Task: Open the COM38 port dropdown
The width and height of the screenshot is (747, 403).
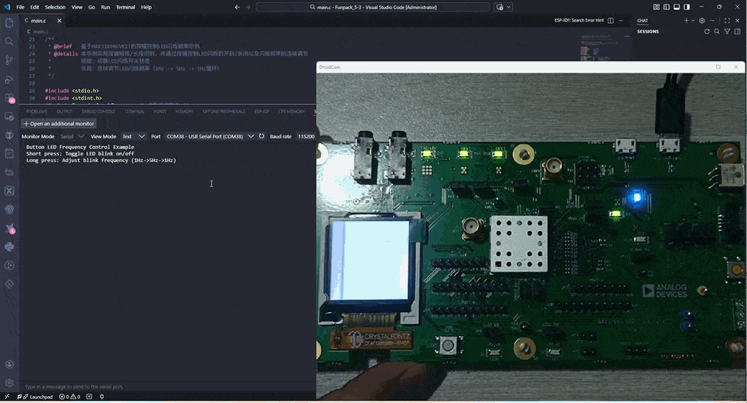Action: 209,136
